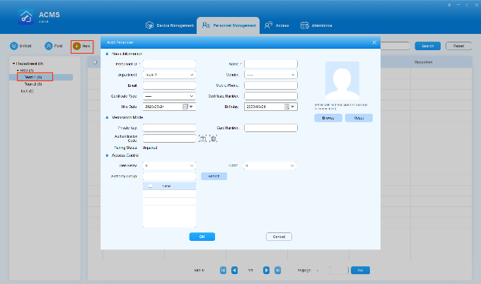This screenshot has height=284, width=481.
Task: Open the Gender dropdown
Action: [x=271, y=74]
